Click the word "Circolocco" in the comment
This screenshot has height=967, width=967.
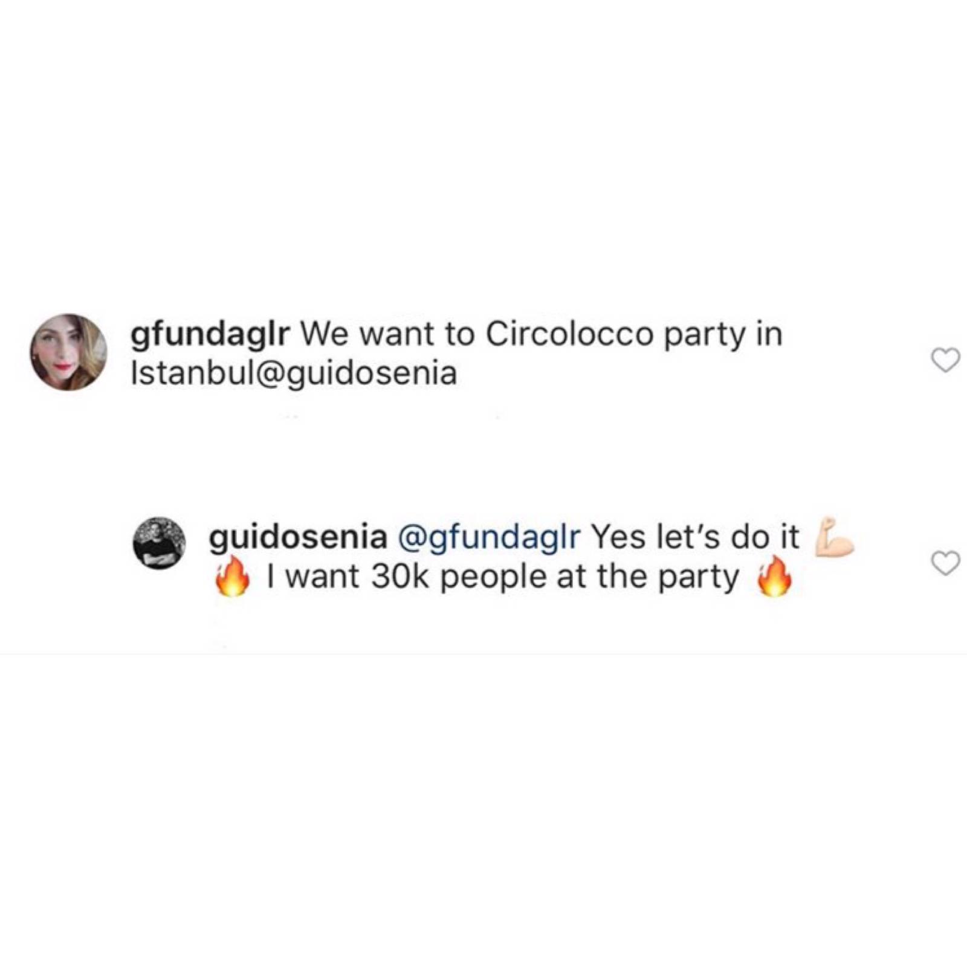point(569,335)
